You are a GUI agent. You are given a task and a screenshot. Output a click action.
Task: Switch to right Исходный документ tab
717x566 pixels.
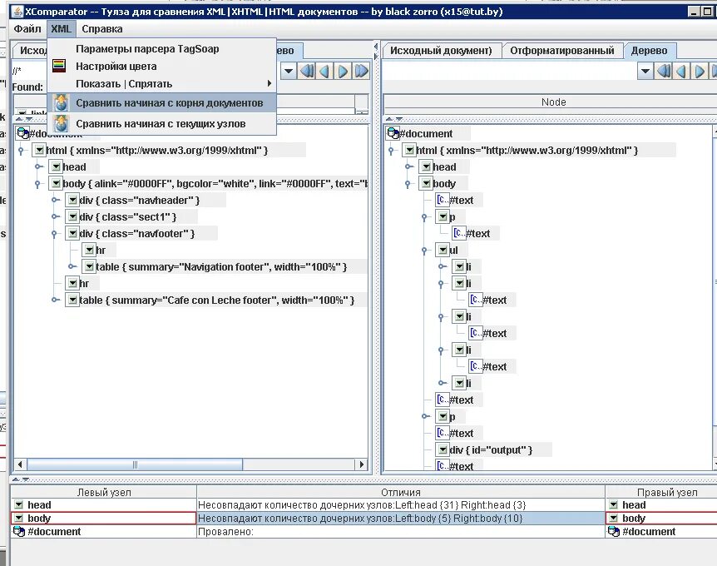pos(441,51)
